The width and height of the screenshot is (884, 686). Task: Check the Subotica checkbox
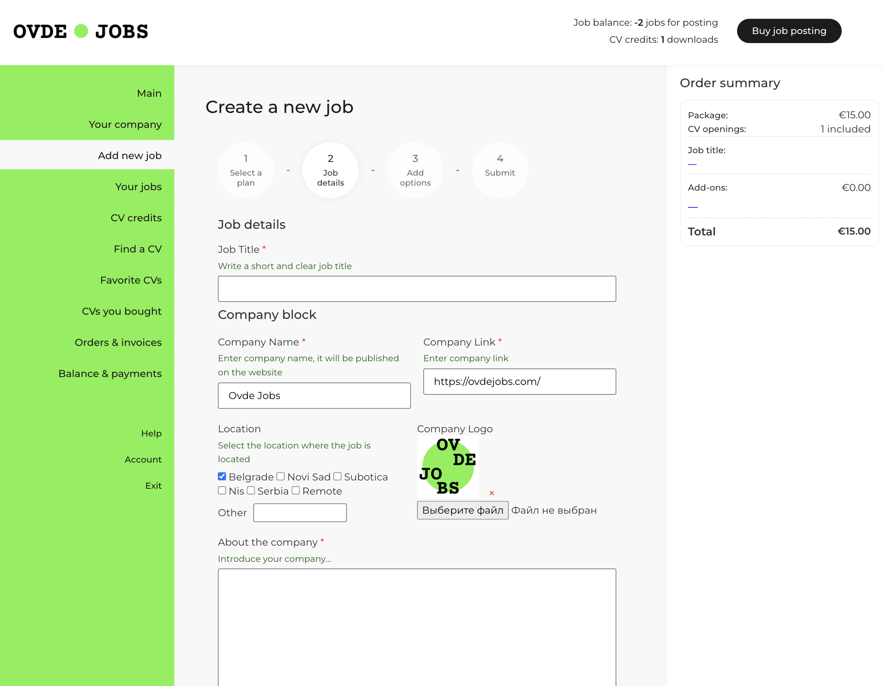(337, 476)
